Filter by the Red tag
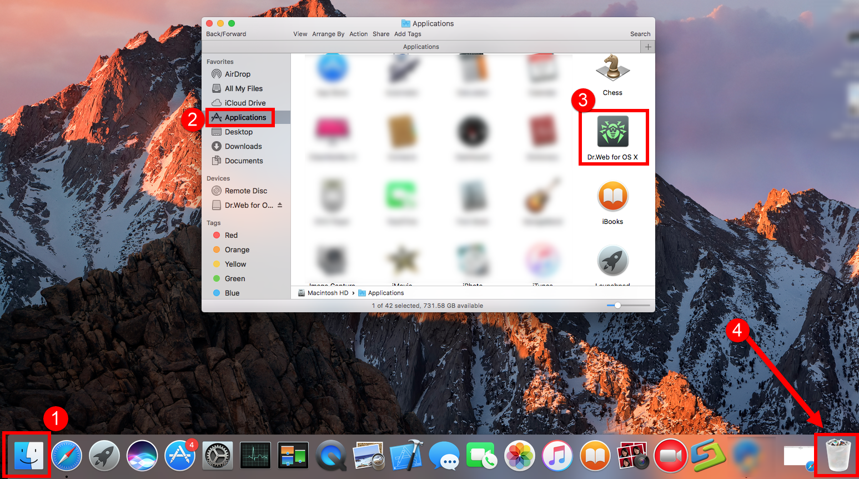Screen dimensions: 859x479 coord(231,235)
